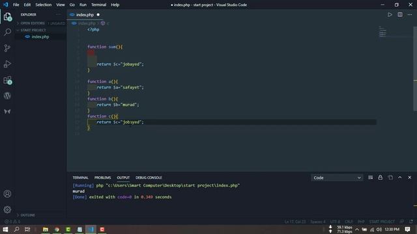417x234 pixels.
Task: Show hidden system tray icons
Action: click(357, 229)
